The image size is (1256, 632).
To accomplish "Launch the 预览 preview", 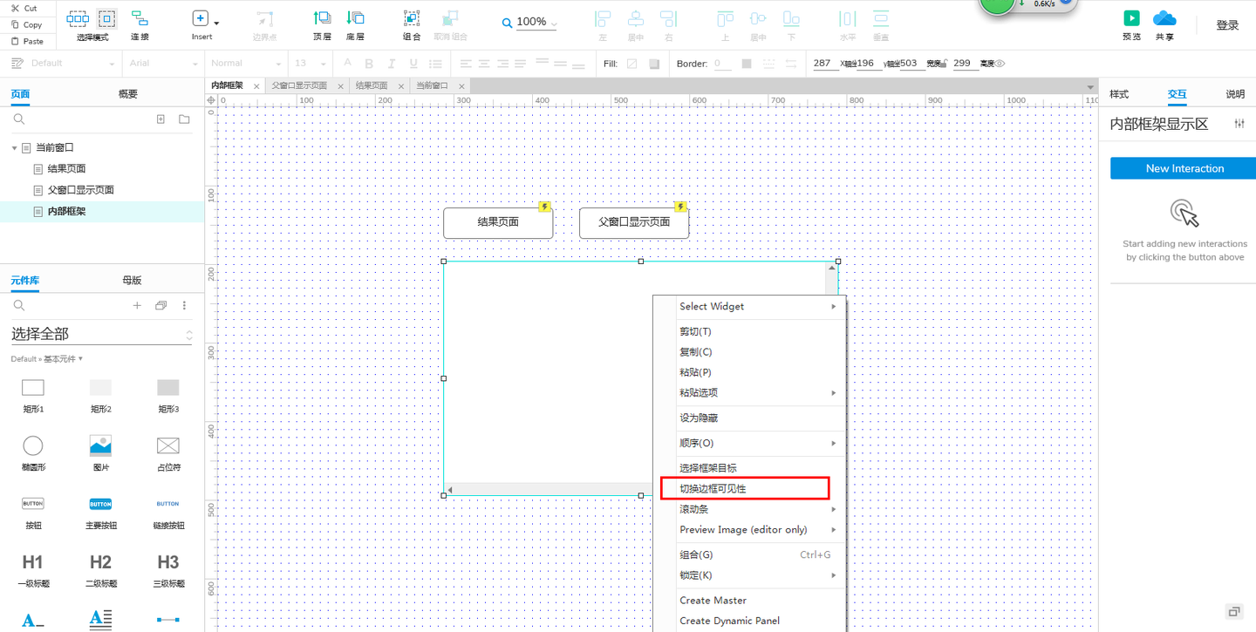I will (1131, 18).
